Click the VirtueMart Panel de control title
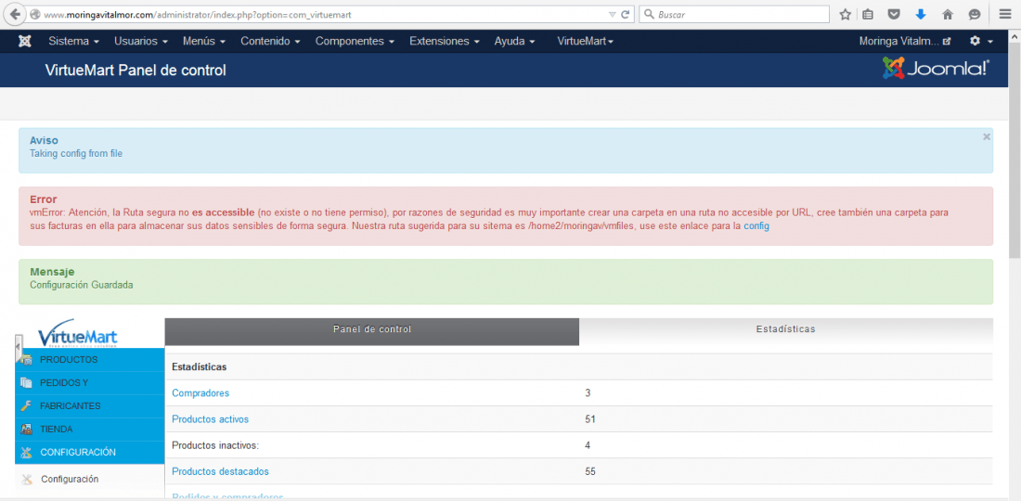This screenshot has height=501, width=1021. pyautogui.click(x=136, y=71)
